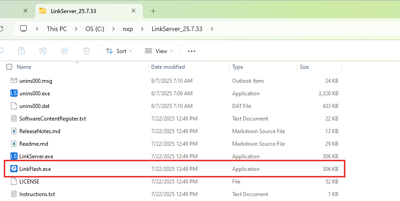The image size is (400, 201).
Task: Click the folder icon on LinkServer_25.7.33 tab
Action: tap(43, 11)
